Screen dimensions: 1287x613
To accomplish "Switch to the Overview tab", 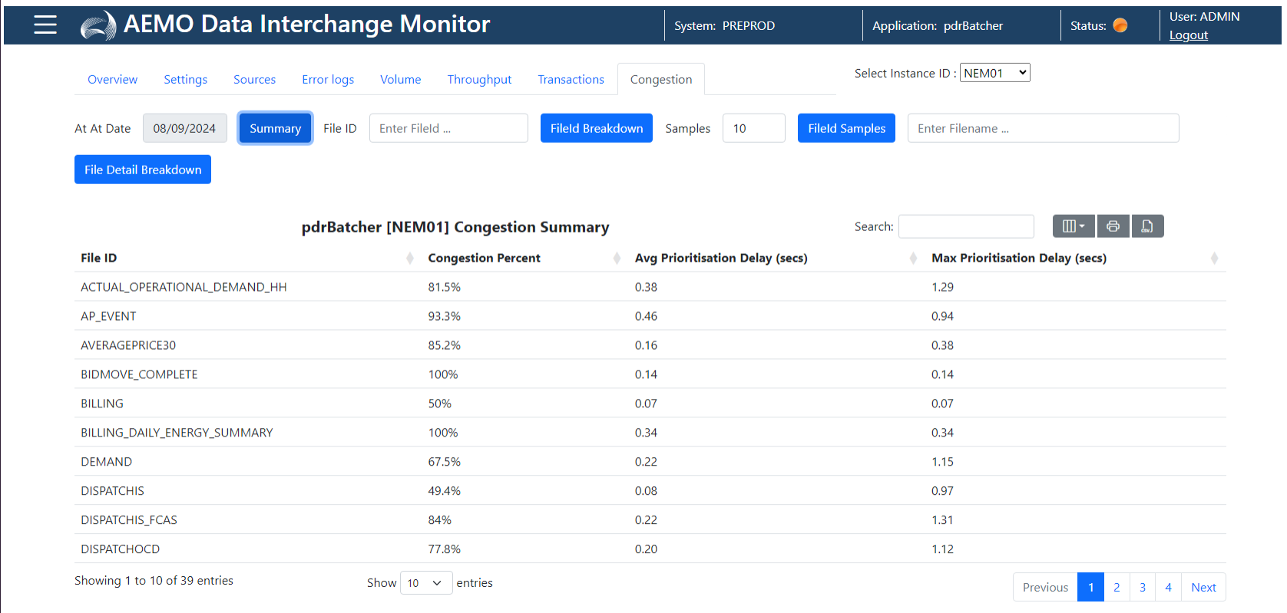I will click(x=113, y=80).
